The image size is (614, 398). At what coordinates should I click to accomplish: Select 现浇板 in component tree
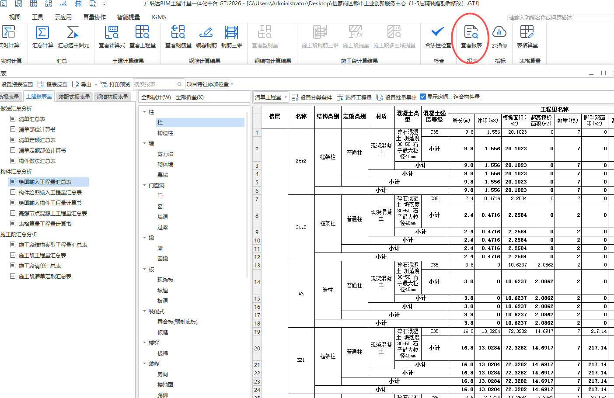pos(165,280)
